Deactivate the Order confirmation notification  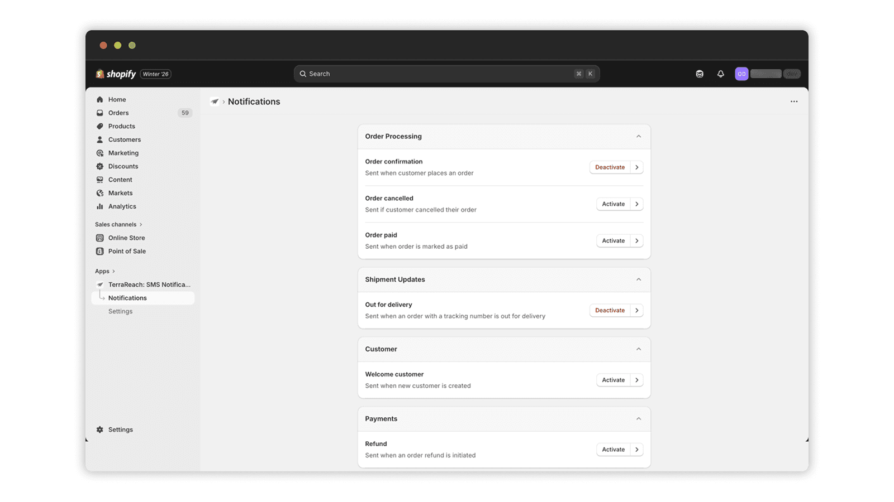610,167
